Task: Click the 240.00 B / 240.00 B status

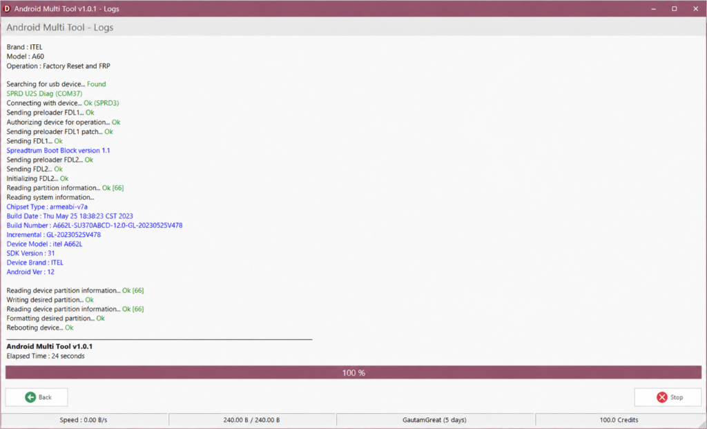Action: (x=251, y=420)
